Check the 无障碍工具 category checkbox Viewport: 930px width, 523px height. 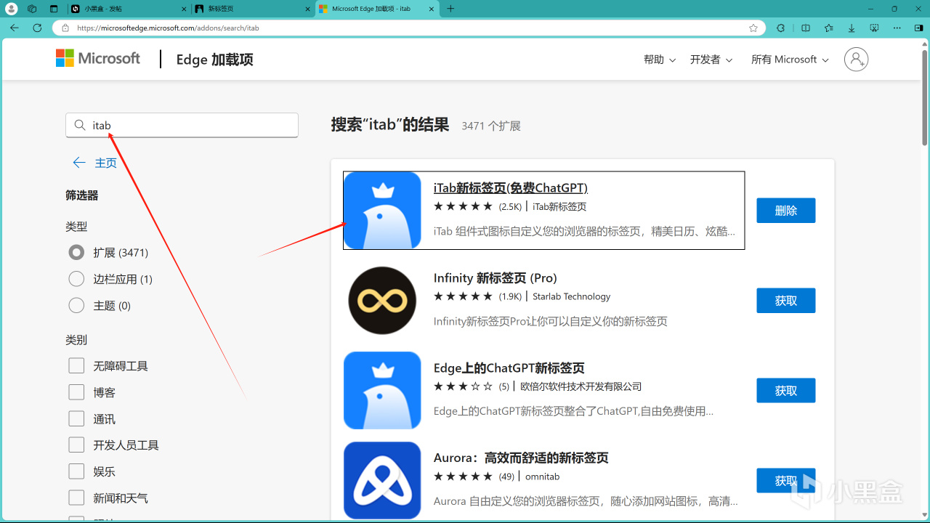[76, 365]
